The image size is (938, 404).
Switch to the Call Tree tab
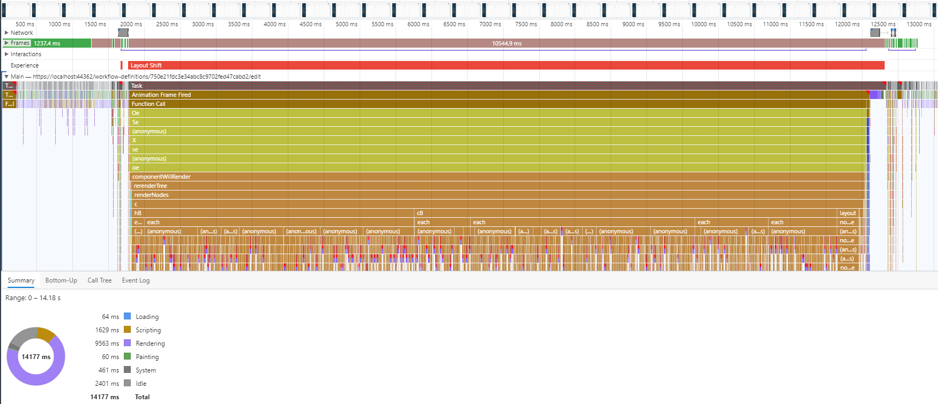coord(100,280)
